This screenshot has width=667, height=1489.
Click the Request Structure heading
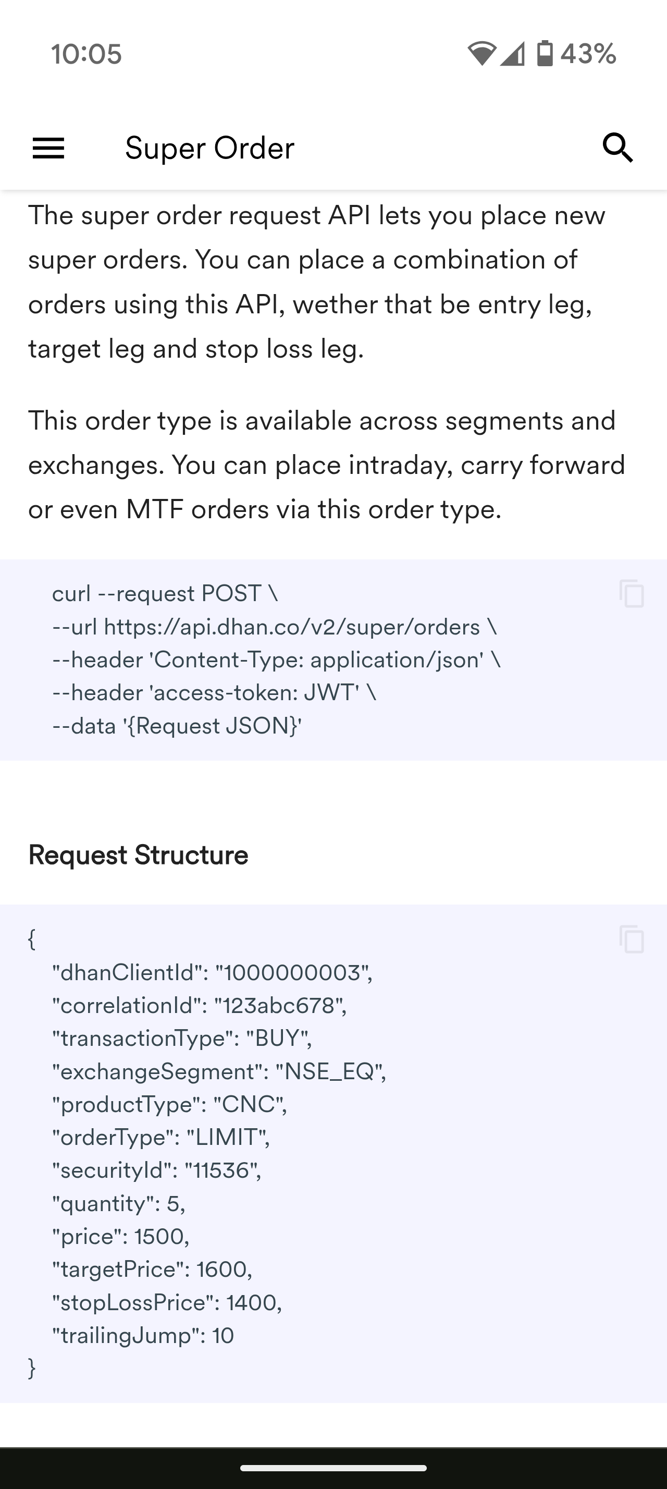coord(138,855)
